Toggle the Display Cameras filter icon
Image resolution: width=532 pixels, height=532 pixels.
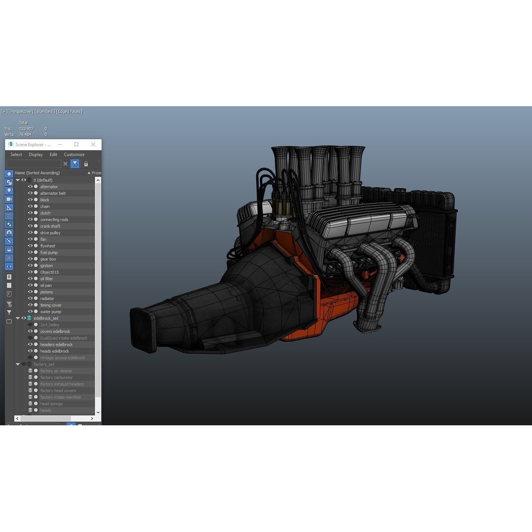coord(9,199)
